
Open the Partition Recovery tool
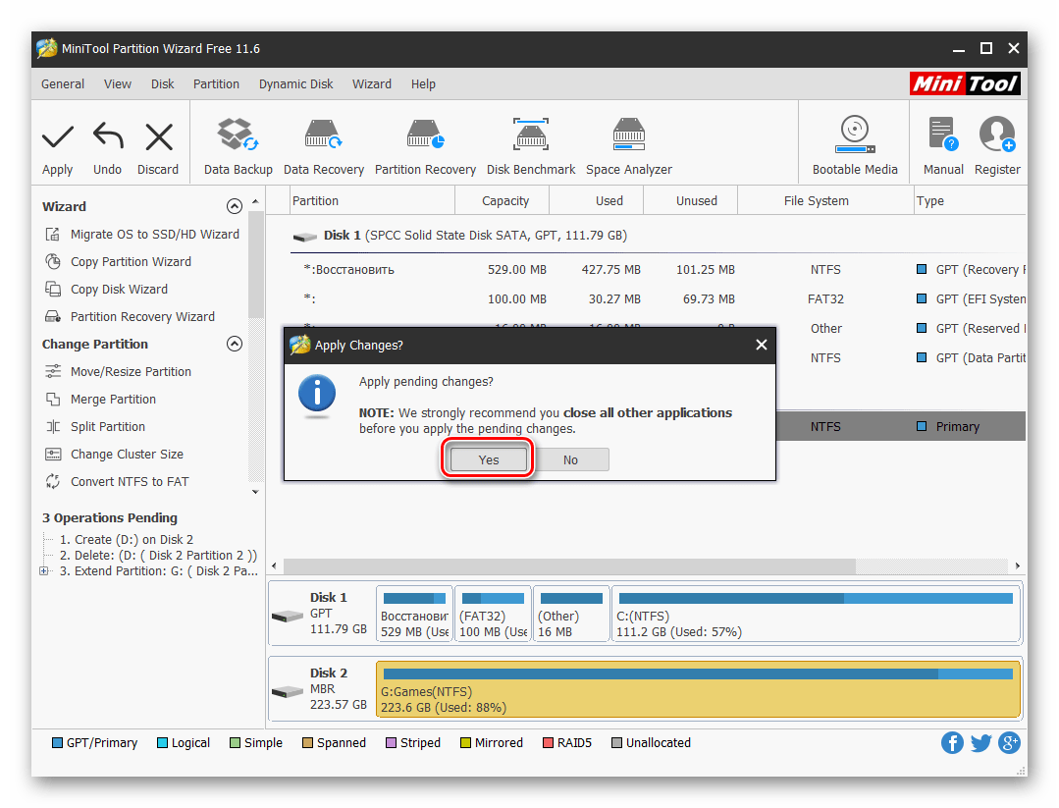(425, 137)
